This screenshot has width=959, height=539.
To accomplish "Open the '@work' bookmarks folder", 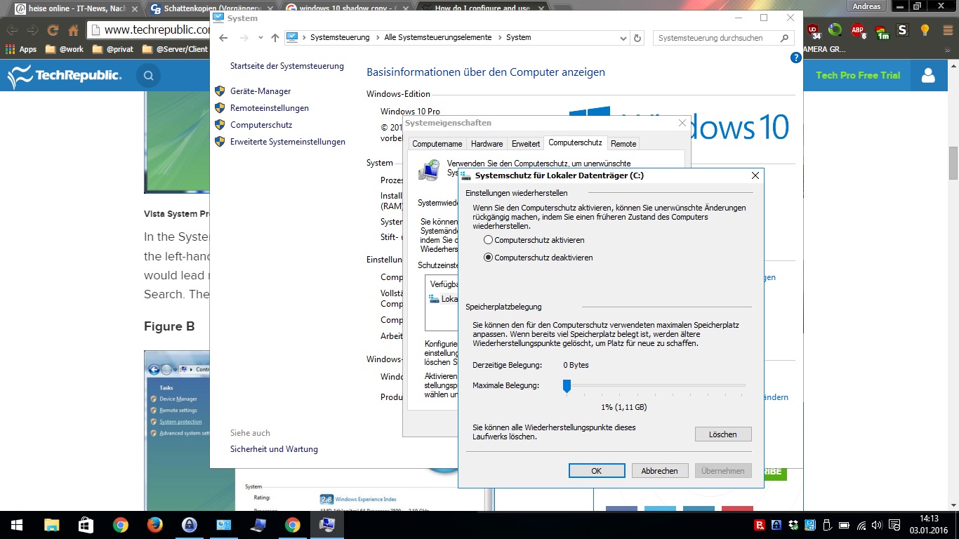I will 64,50.
